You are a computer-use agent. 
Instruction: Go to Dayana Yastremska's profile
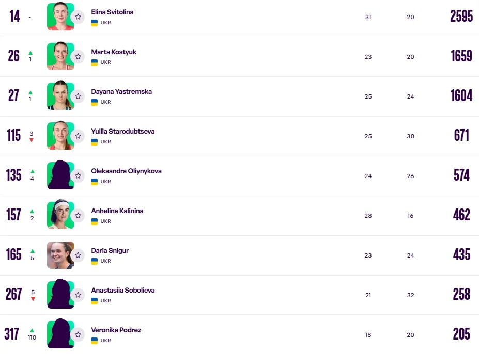tap(121, 91)
